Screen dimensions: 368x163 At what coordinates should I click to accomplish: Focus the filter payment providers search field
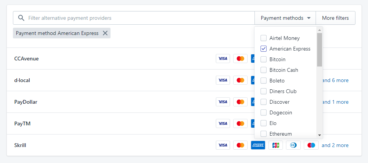tap(137, 18)
